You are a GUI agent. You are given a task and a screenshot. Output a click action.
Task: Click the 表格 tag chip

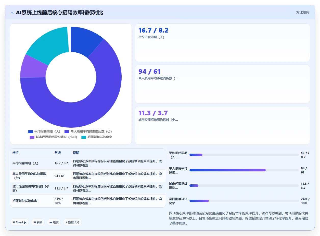click(38, 222)
